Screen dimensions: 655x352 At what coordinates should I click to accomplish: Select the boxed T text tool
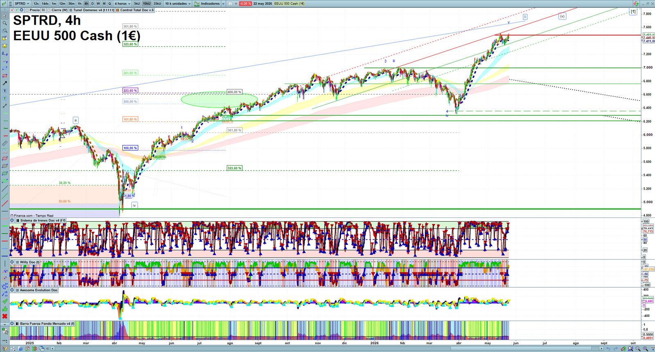(x=5, y=91)
